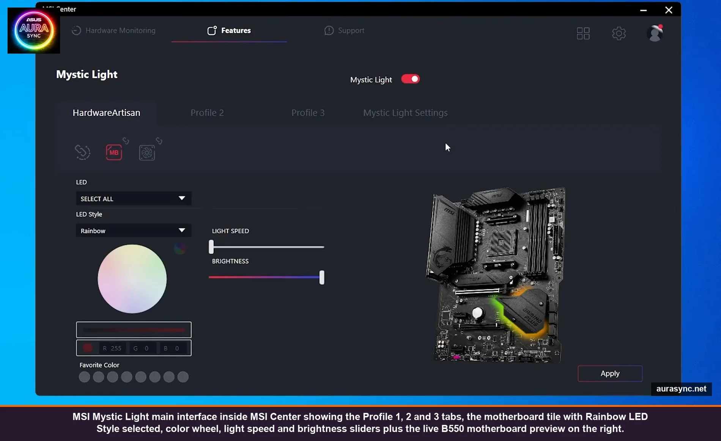Open the LED Style Rainbow dropdown
This screenshot has height=441, width=721.
click(133, 230)
